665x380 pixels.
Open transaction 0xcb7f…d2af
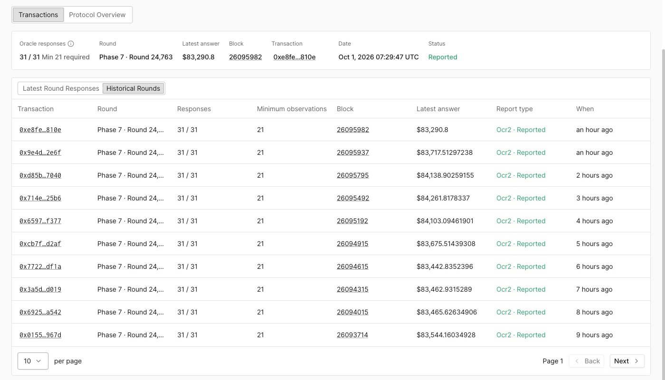point(40,244)
